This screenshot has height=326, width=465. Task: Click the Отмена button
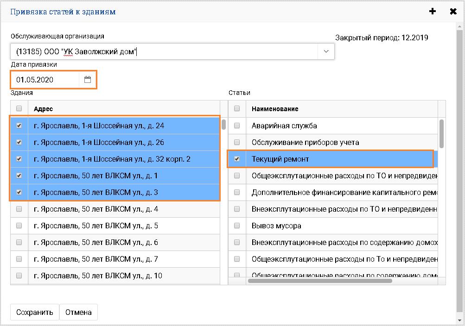click(x=78, y=312)
